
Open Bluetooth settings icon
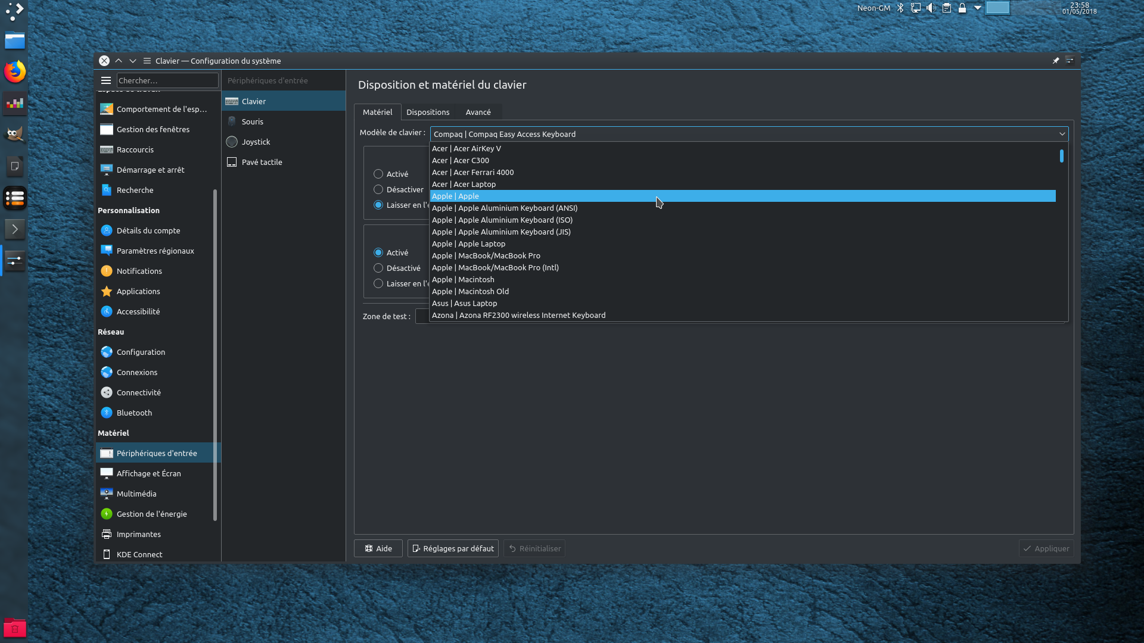click(x=107, y=413)
